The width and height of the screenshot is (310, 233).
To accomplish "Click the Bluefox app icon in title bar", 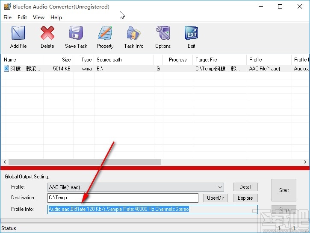I will click(x=7, y=6).
